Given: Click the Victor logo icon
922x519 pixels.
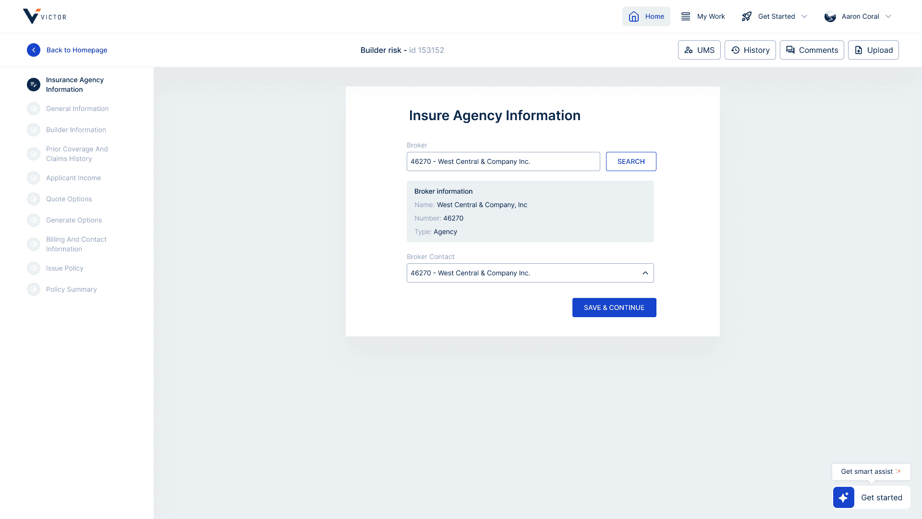Looking at the screenshot, I should click(32, 16).
